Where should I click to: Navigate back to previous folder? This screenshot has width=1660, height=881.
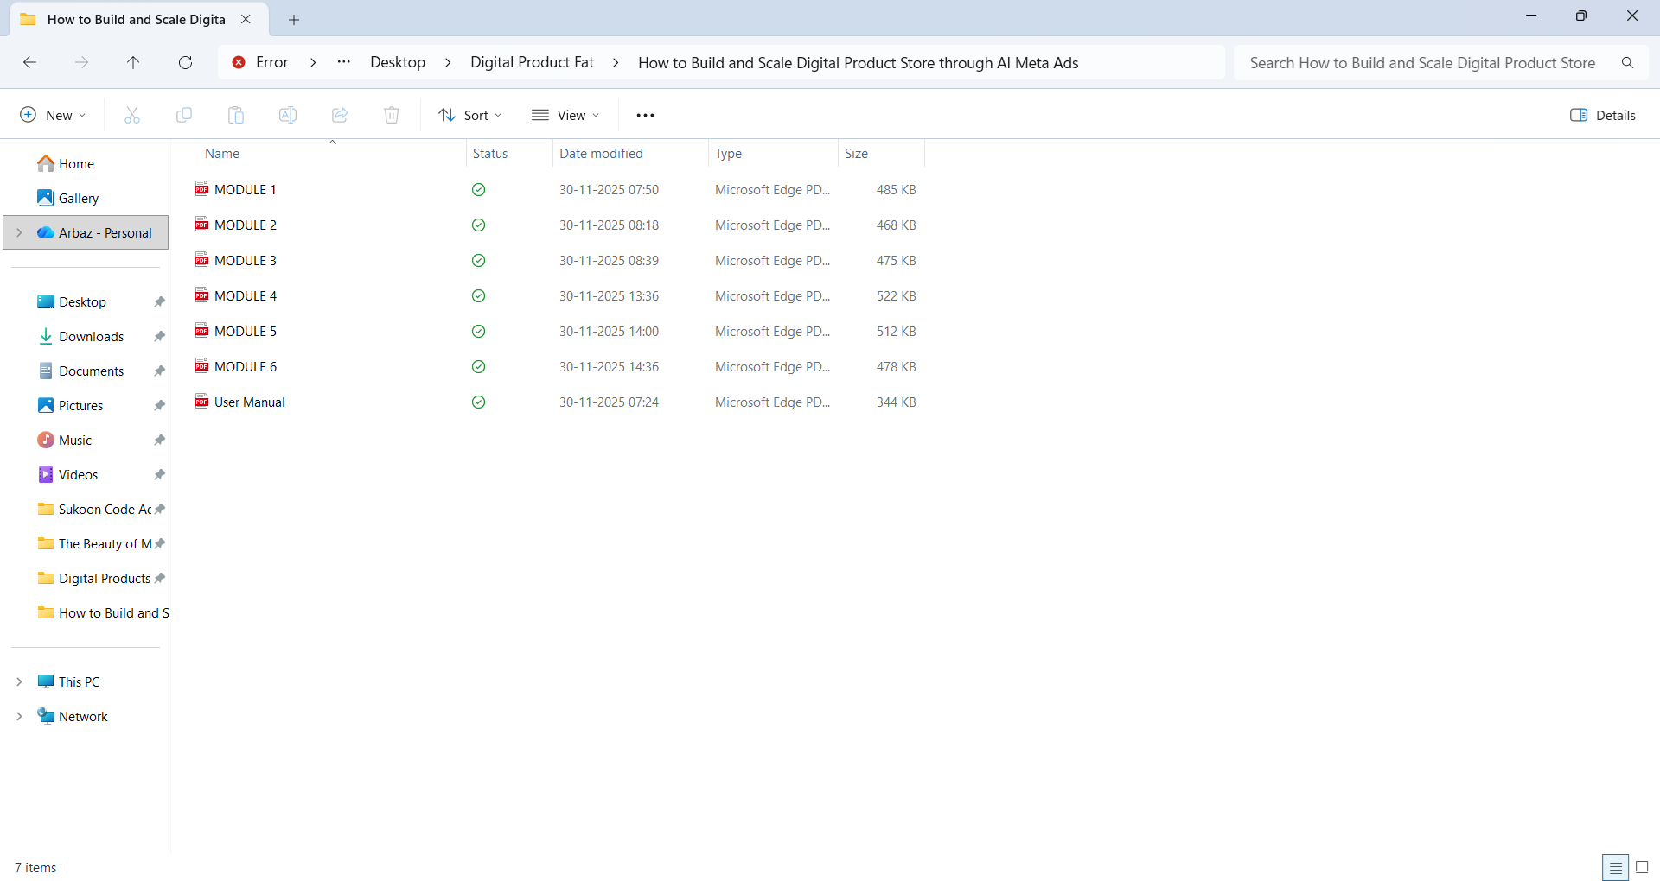click(x=29, y=62)
